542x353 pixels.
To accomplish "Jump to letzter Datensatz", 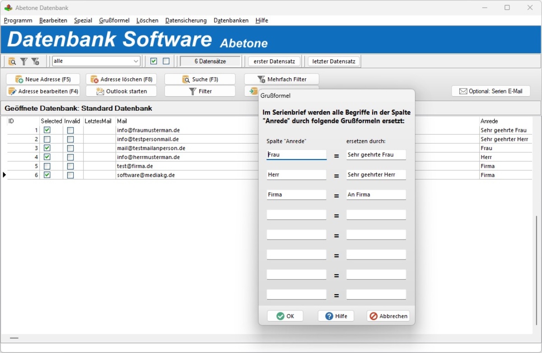I will point(333,61).
